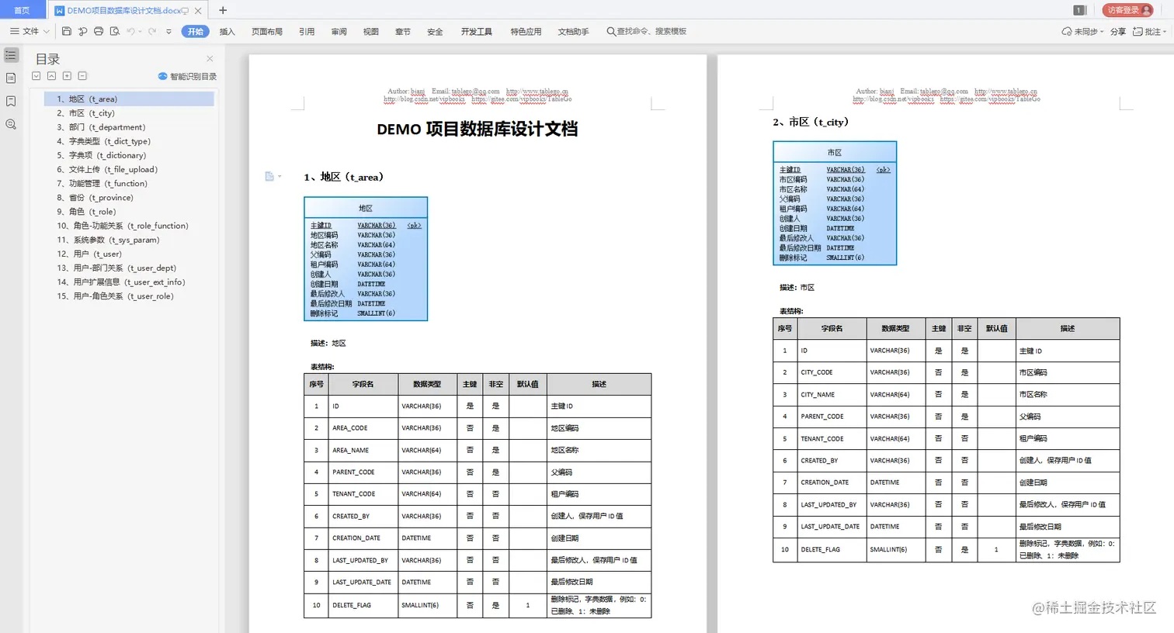The width and height of the screenshot is (1174, 633).
Task: Click the 地区 entity diagram image on page one
Action: pyautogui.click(x=366, y=259)
